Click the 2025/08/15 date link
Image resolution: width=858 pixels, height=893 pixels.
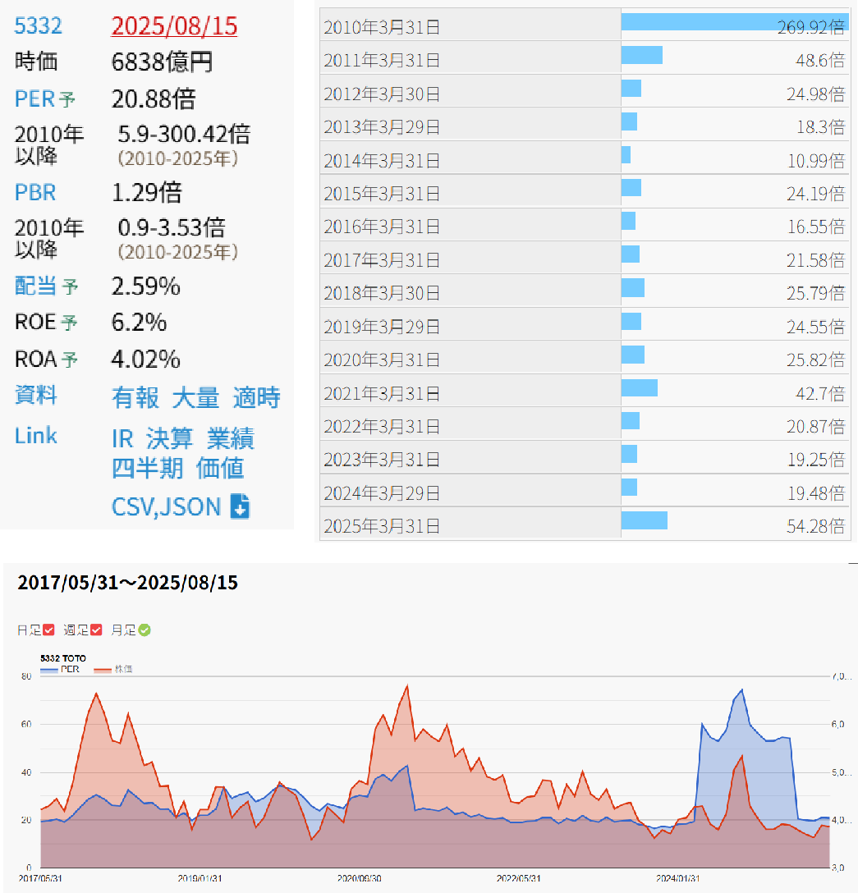(x=174, y=26)
